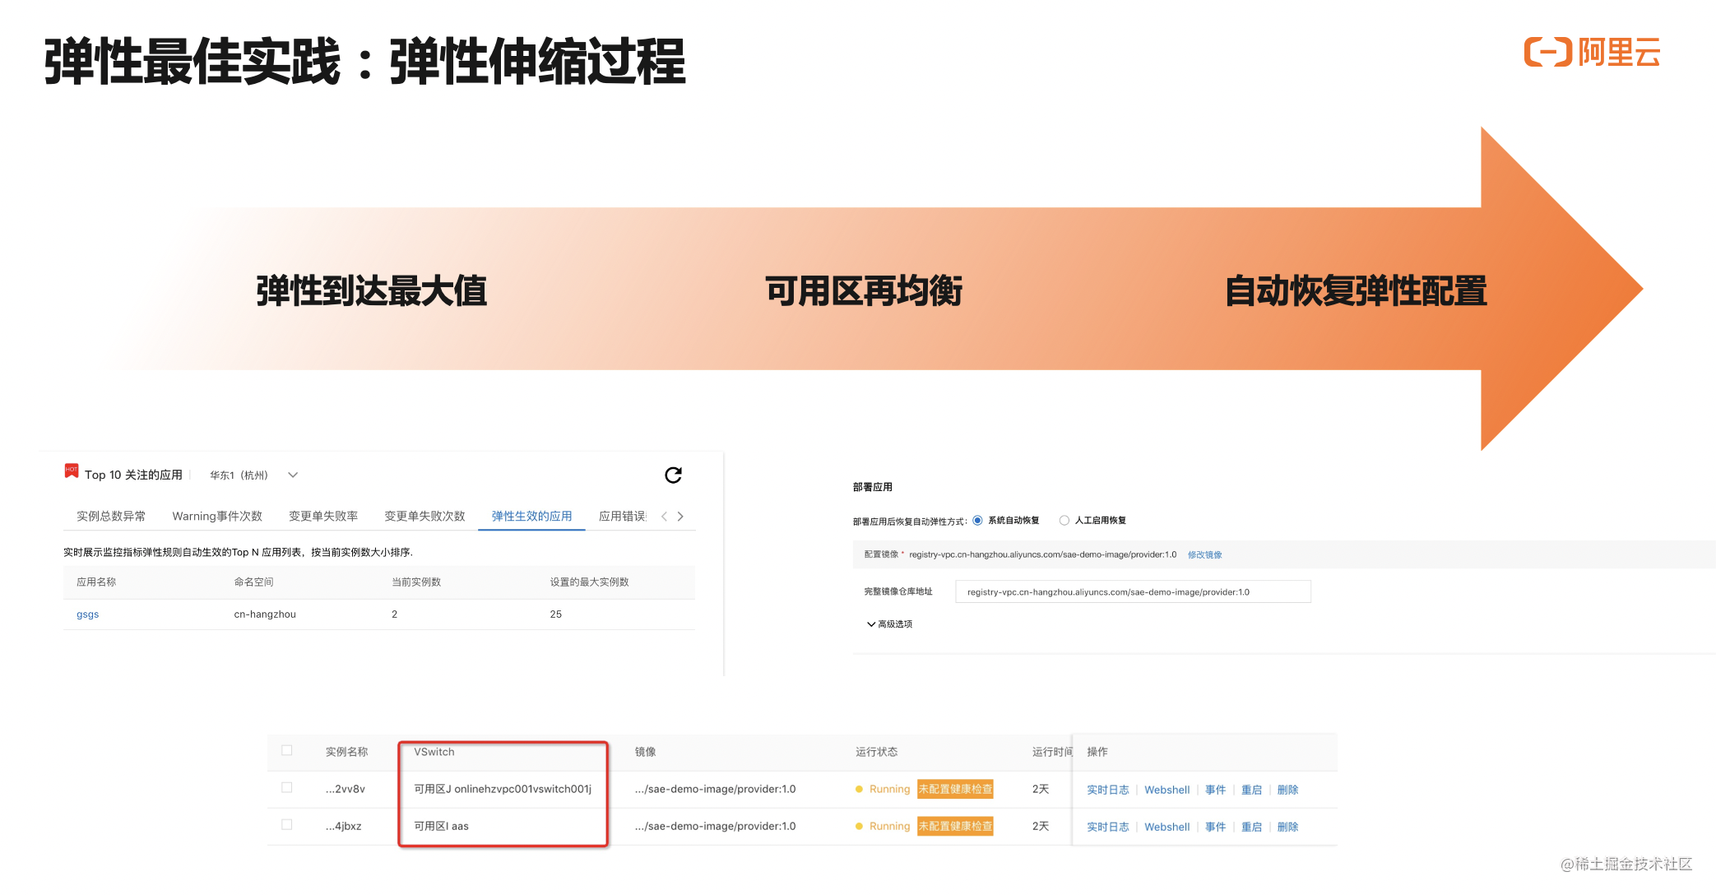1716x895 pixels.
Task: Open the 应用错误 tab
Action: point(623,516)
